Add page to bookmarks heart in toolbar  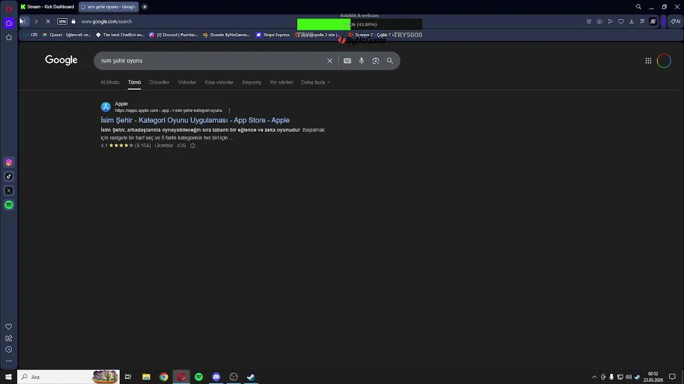click(x=621, y=21)
